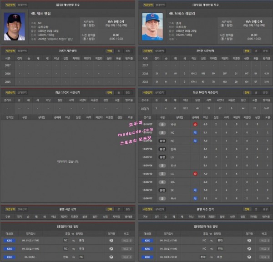Click Brooks Raley's player photo

point(152,26)
